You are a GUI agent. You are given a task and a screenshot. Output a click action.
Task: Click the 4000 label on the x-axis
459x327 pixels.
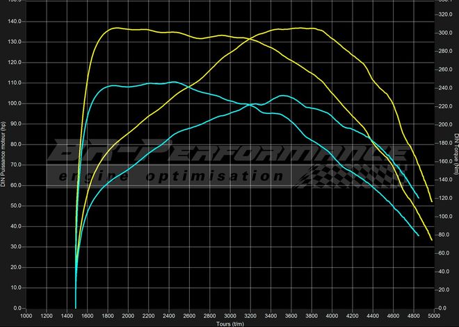332,315
